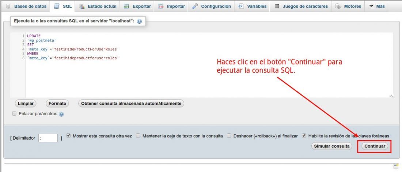
Task: Click 'festihideproductforuserroles' on line 6
Action: [86, 58]
